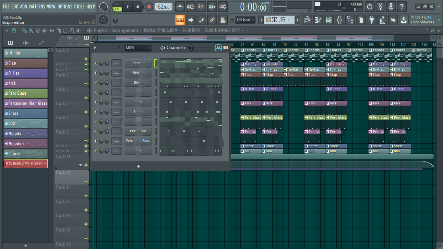Open the OPTIONS menu

click(x=65, y=6)
